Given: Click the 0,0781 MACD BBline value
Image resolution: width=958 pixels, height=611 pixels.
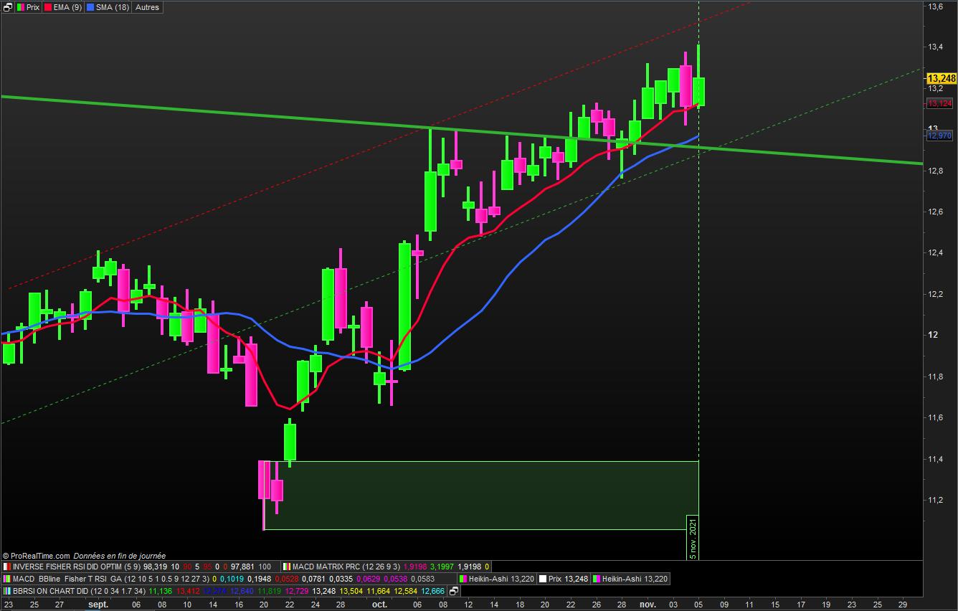Looking at the screenshot, I should coord(313,579).
